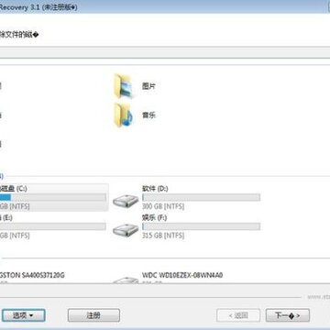Select the (E:) drive entry
Image resolution: width=330 pixels, height=330 pixels.
54,226
